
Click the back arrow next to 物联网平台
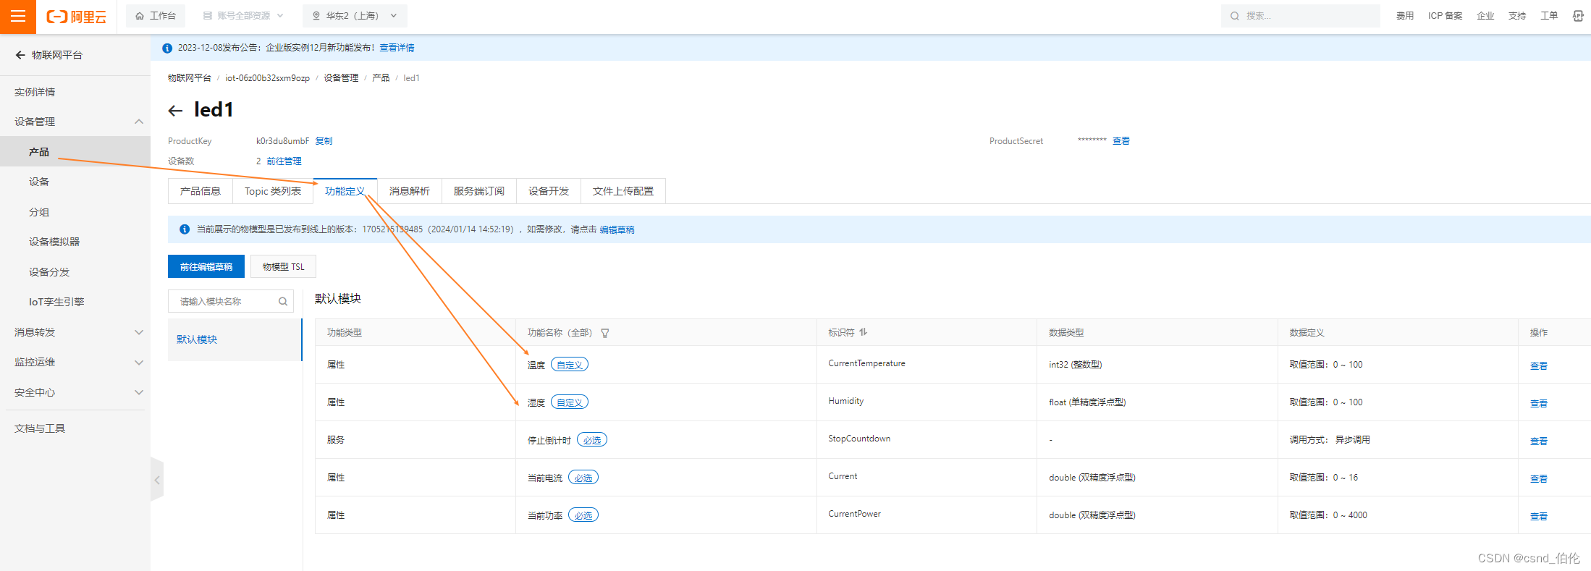click(20, 55)
